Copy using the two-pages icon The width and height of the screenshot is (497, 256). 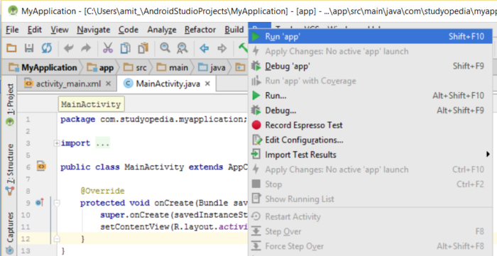click(125, 48)
